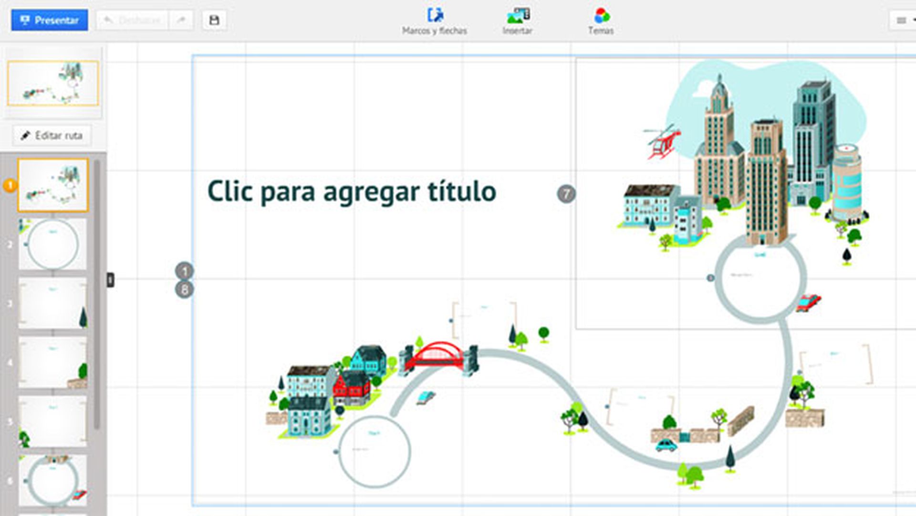This screenshot has height=516, width=916.
Task: Open the Marcos y flechas tool
Action: [434, 14]
